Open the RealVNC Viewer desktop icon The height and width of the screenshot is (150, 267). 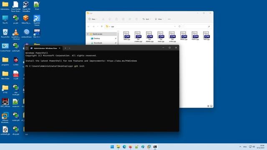[37, 20]
